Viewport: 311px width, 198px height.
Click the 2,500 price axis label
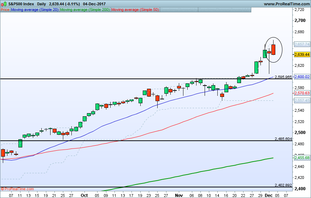(300, 133)
